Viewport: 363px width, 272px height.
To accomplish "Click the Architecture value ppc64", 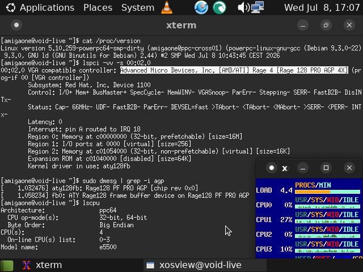I will point(108,210).
